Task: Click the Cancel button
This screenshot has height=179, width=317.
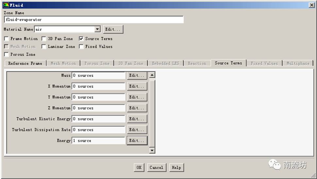Action: (x=157, y=168)
